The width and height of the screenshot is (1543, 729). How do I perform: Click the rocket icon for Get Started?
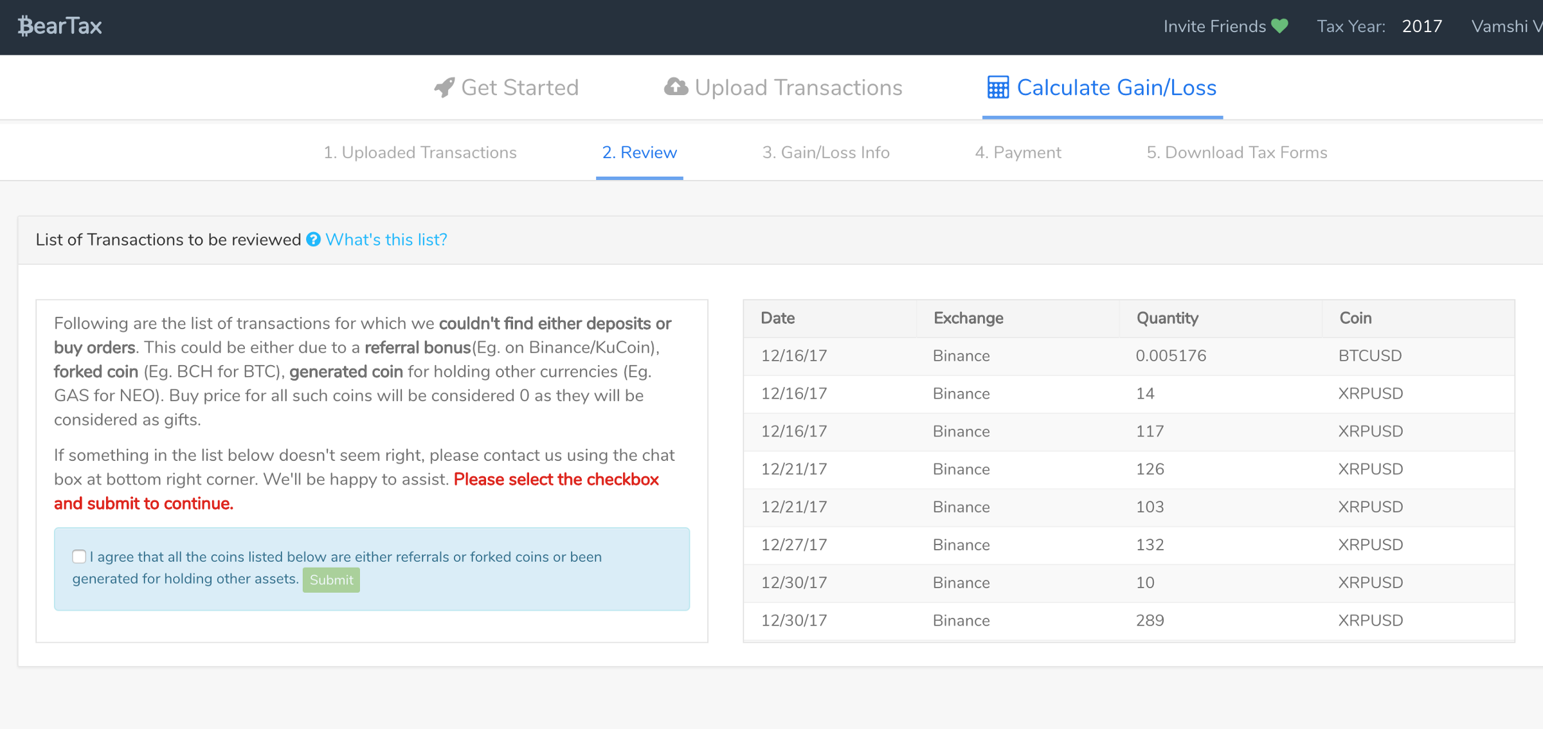tap(444, 87)
